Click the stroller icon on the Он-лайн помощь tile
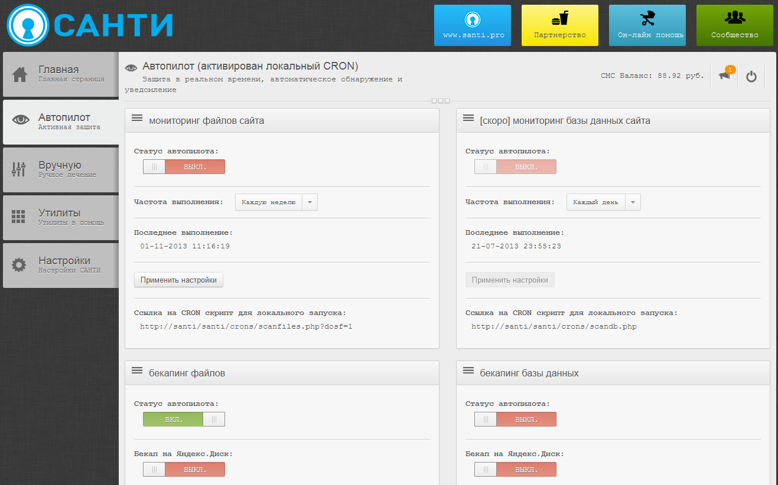 click(647, 19)
